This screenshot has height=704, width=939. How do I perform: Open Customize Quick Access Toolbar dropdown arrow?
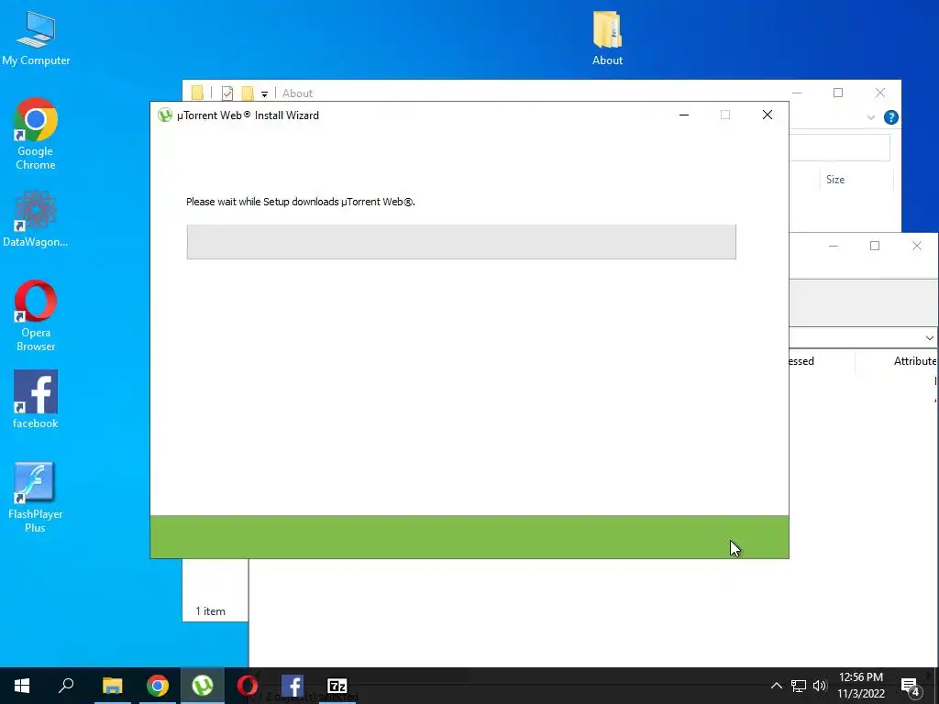[x=264, y=93]
